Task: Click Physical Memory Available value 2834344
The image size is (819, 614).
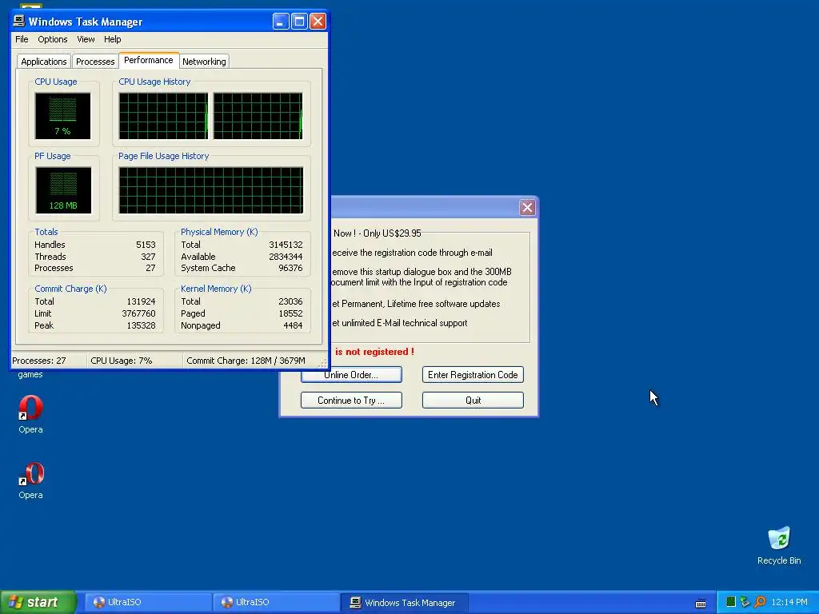Action: [286, 257]
